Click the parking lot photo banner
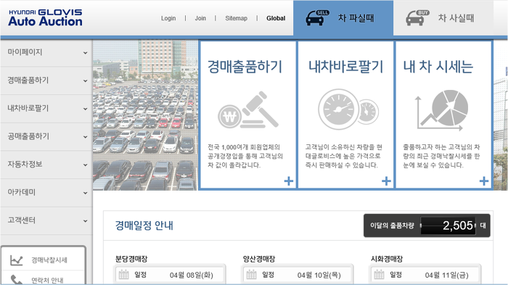This screenshot has width=508, height=285. point(145,115)
